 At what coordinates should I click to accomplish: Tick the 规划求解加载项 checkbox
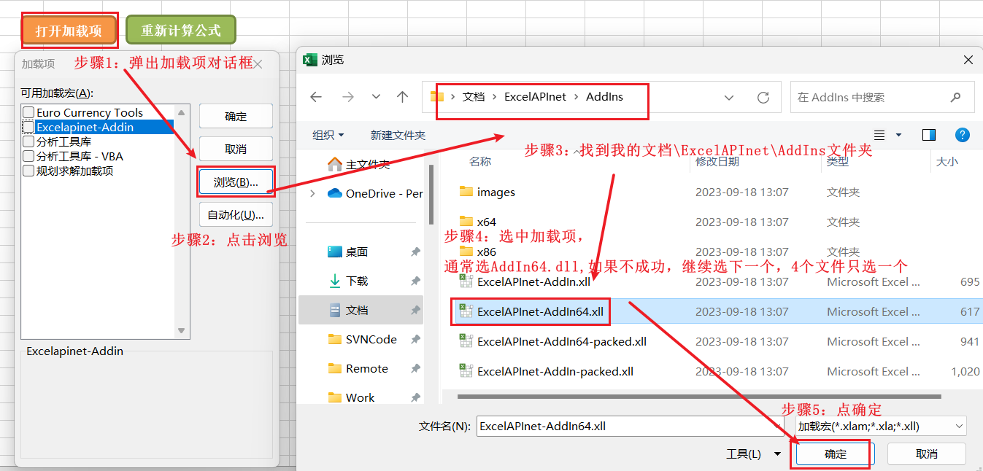[x=29, y=171]
